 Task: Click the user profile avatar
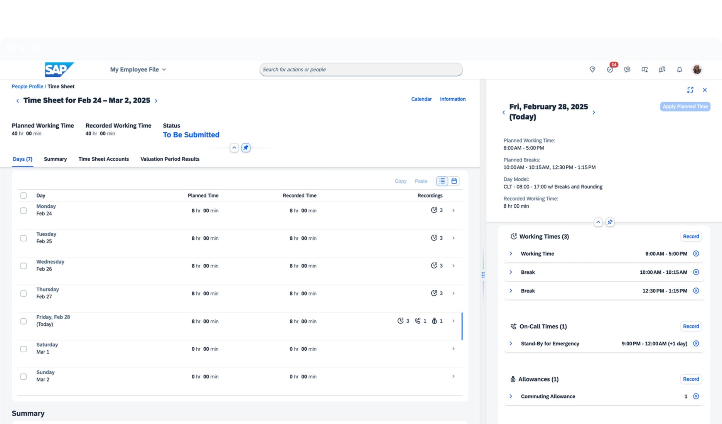[x=697, y=69]
